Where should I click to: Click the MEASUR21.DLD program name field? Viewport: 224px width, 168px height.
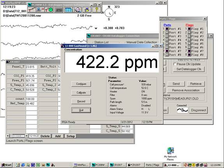coord(184,99)
